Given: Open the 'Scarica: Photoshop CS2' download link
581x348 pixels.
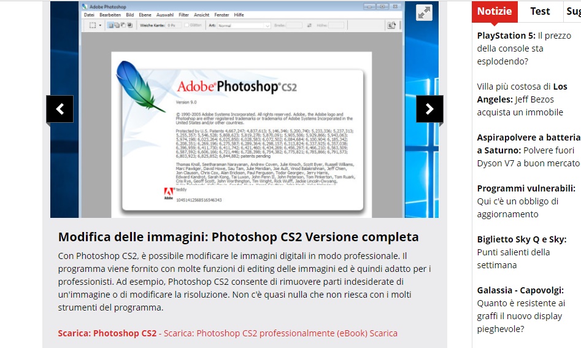Looking at the screenshot, I should [x=107, y=333].
